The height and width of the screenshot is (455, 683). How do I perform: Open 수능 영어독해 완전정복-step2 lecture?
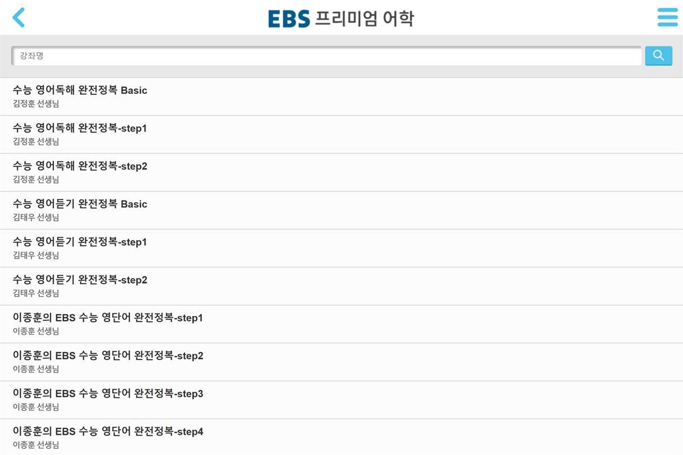tap(341, 172)
